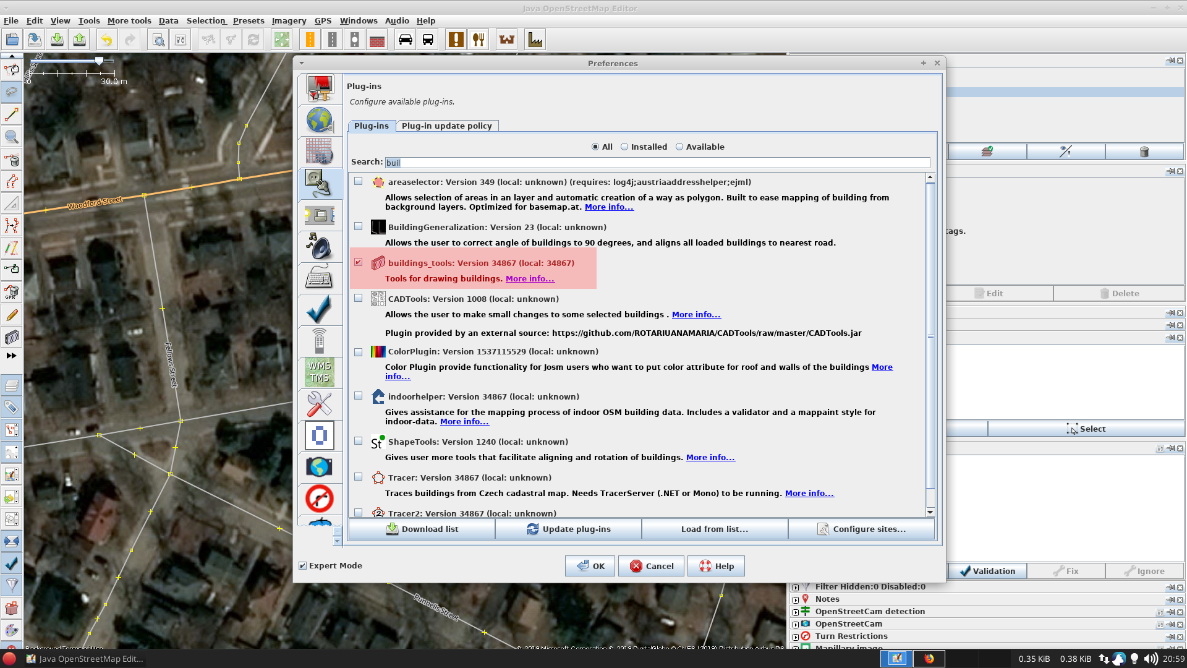Screen dimensions: 1187x668
Task: Expand the Notes panel entry
Action: click(x=796, y=599)
